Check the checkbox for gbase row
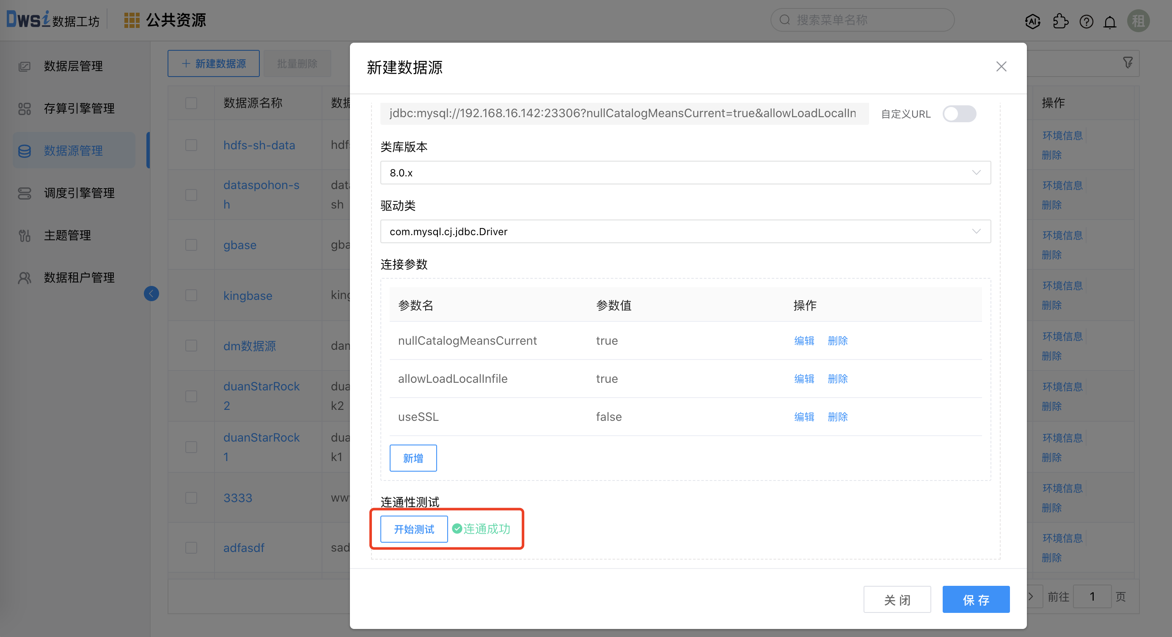Screen dimensions: 1172x637 [x=191, y=244]
